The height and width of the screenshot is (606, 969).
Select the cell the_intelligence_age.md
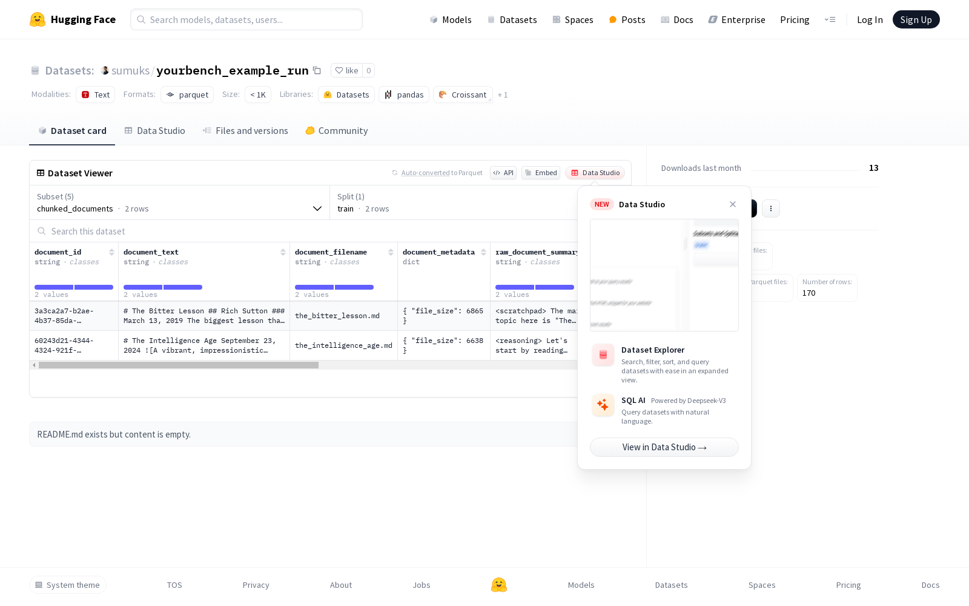point(343,345)
